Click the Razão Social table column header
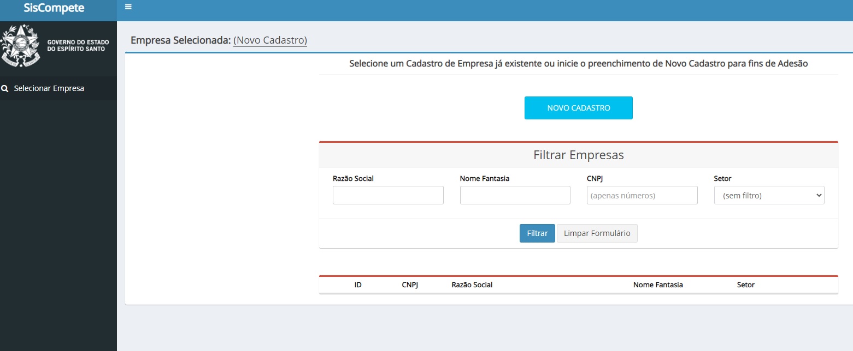 [x=472, y=285]
